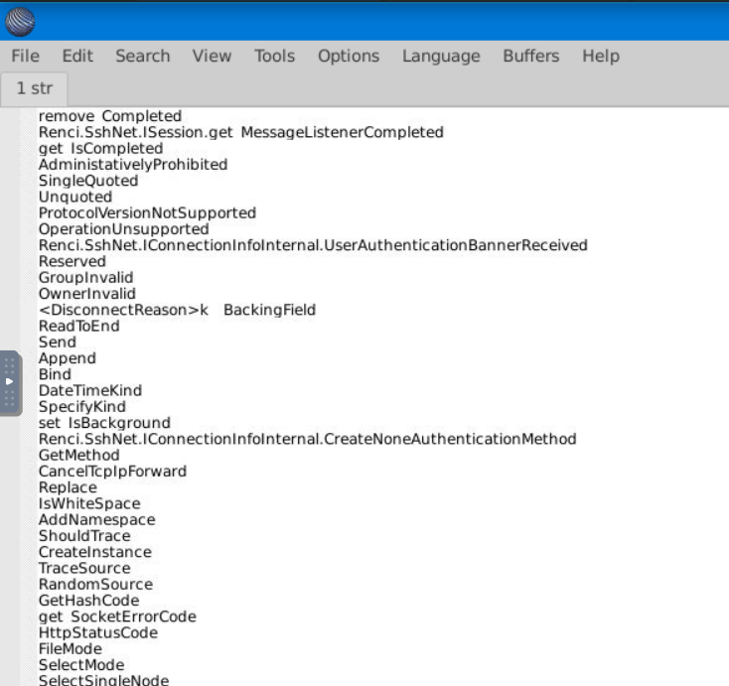Click the line 'Bind'
The width and height of the screenshot is (729, 686).
[x=55, y=374]
